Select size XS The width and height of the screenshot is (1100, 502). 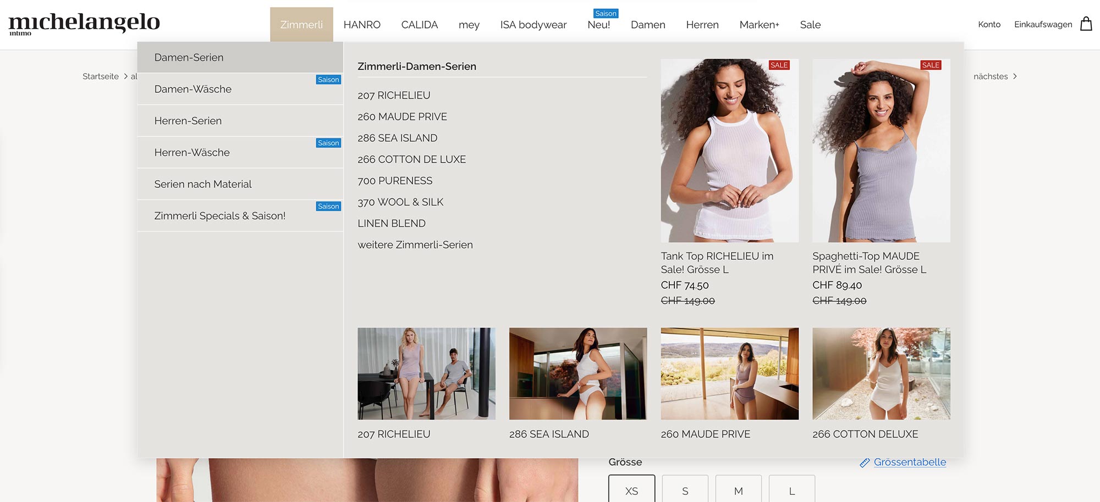tap(632, 489)
